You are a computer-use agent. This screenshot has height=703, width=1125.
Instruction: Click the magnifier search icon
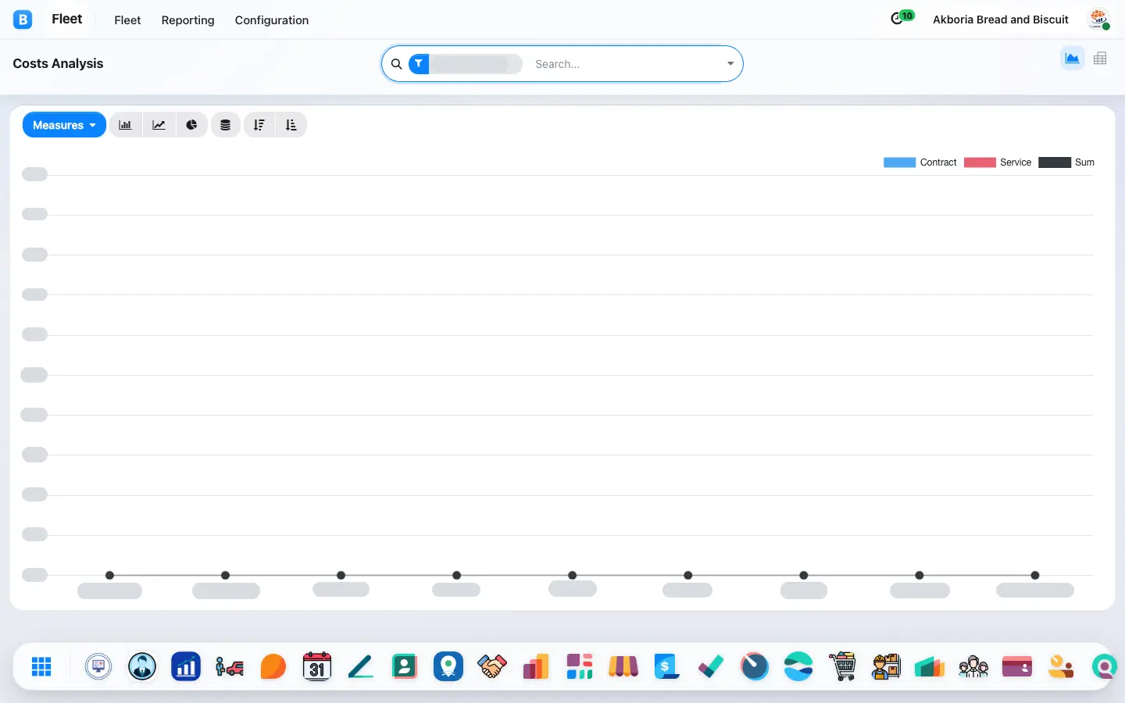[x=397, y=64]
